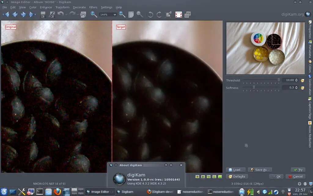Open the zoom level 144% dropdown
This screenshot has width=313, height=196.
pyautogui.click(x=108, y=14)
